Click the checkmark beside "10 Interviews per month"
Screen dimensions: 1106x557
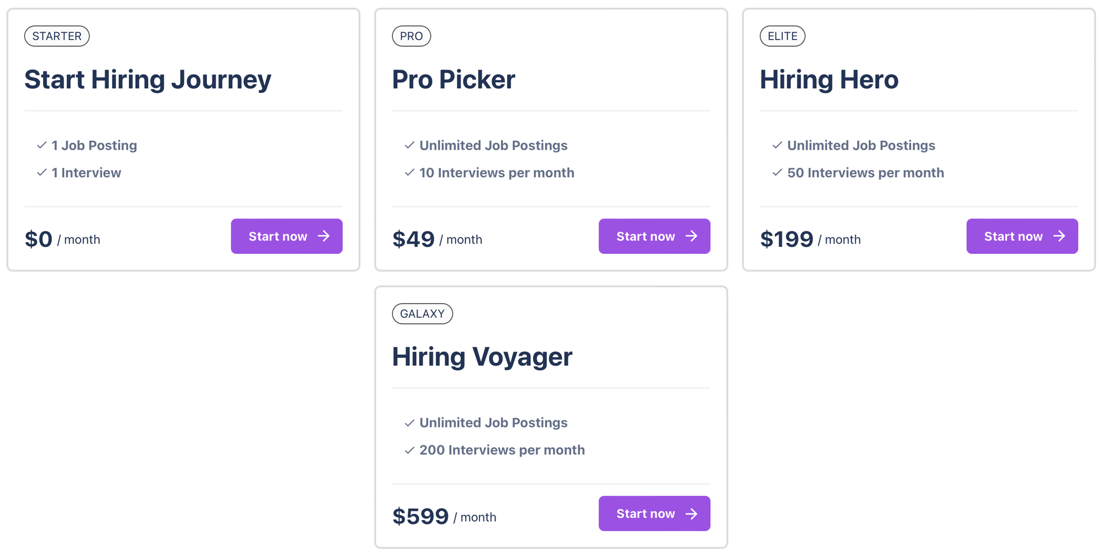[409, 173]
